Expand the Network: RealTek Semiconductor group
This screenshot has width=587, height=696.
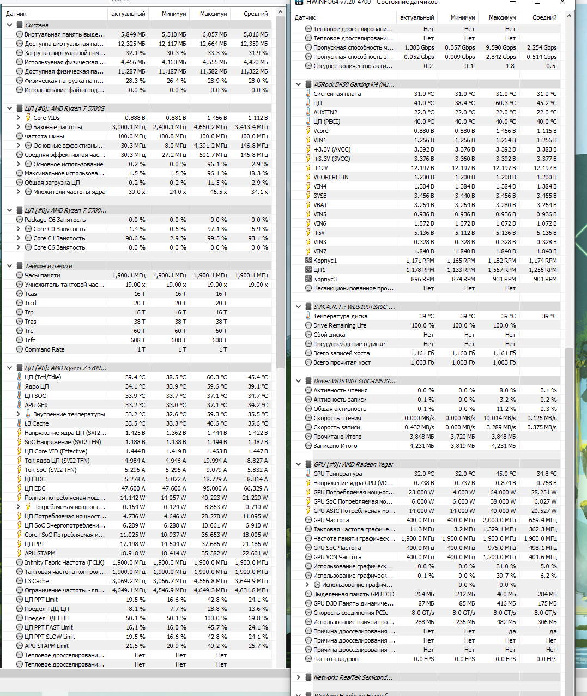[298, 677]
